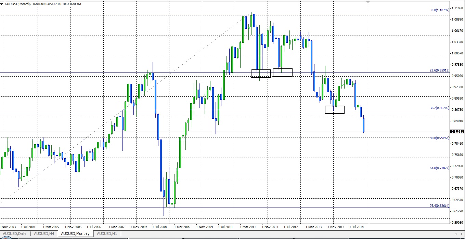Click the Fibonacci 50.0(0.79263) level label
Image resolution: width=465 pixels, height=239 pixels.
[x=439, y=138]
